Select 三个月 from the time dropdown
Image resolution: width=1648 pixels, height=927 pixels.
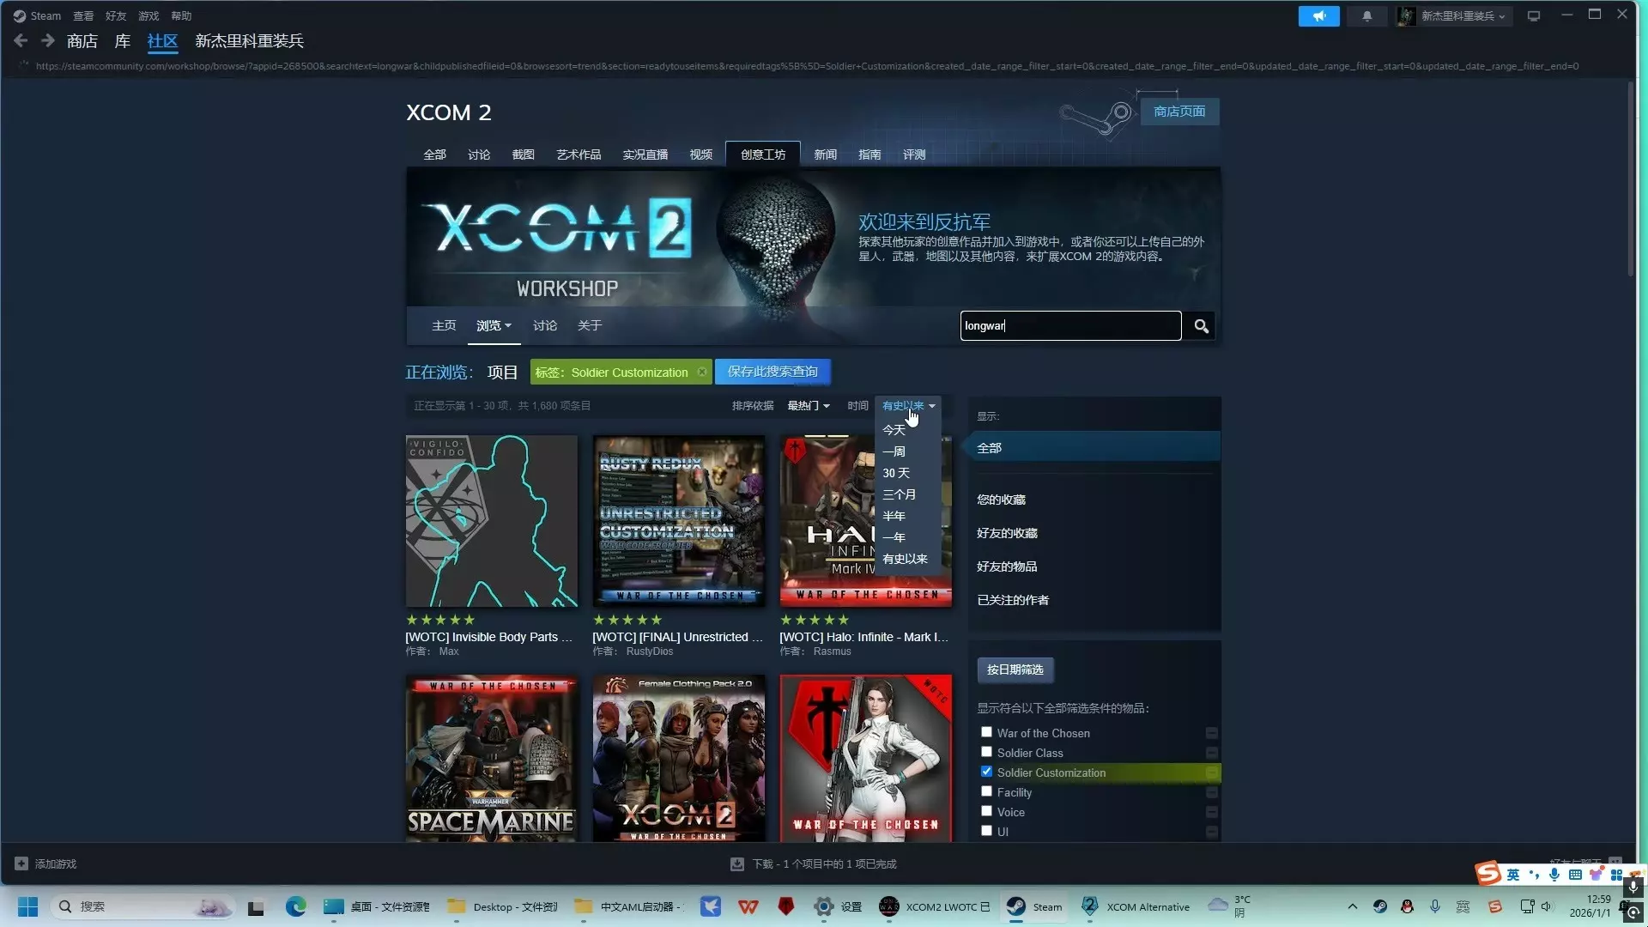899,494
